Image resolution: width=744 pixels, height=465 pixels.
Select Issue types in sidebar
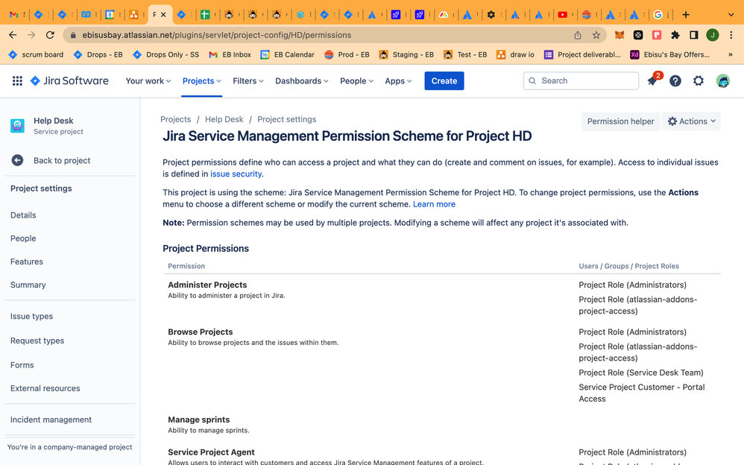coord(31,317)
